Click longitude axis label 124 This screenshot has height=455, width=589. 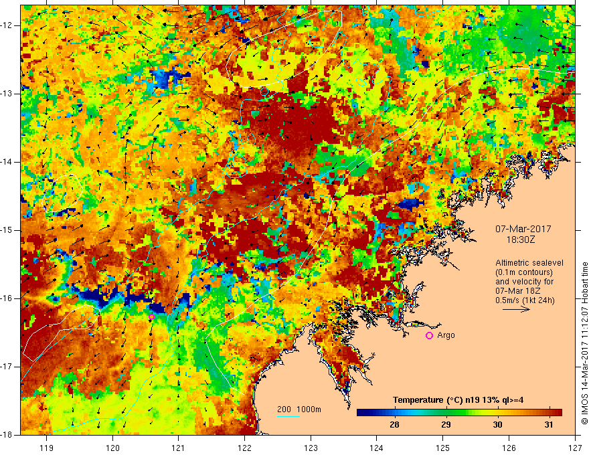pyautogui.click(x=377, y=448)
